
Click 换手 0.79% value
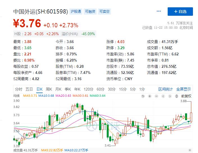[x=72, y=54]
